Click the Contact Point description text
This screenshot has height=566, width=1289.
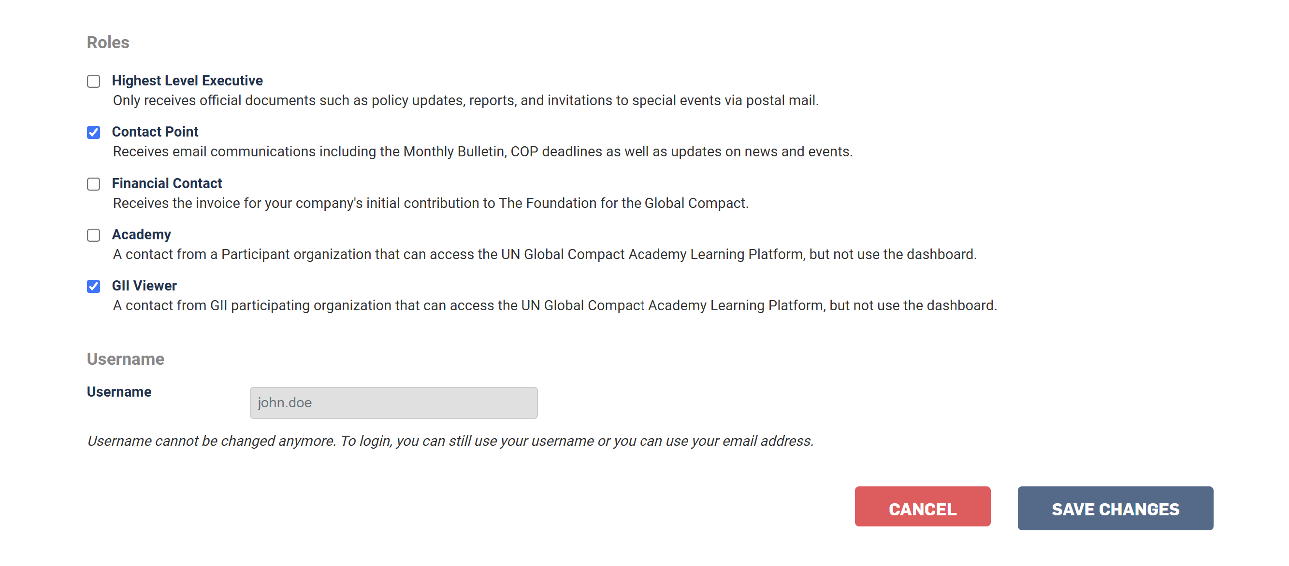click(482, 152)
